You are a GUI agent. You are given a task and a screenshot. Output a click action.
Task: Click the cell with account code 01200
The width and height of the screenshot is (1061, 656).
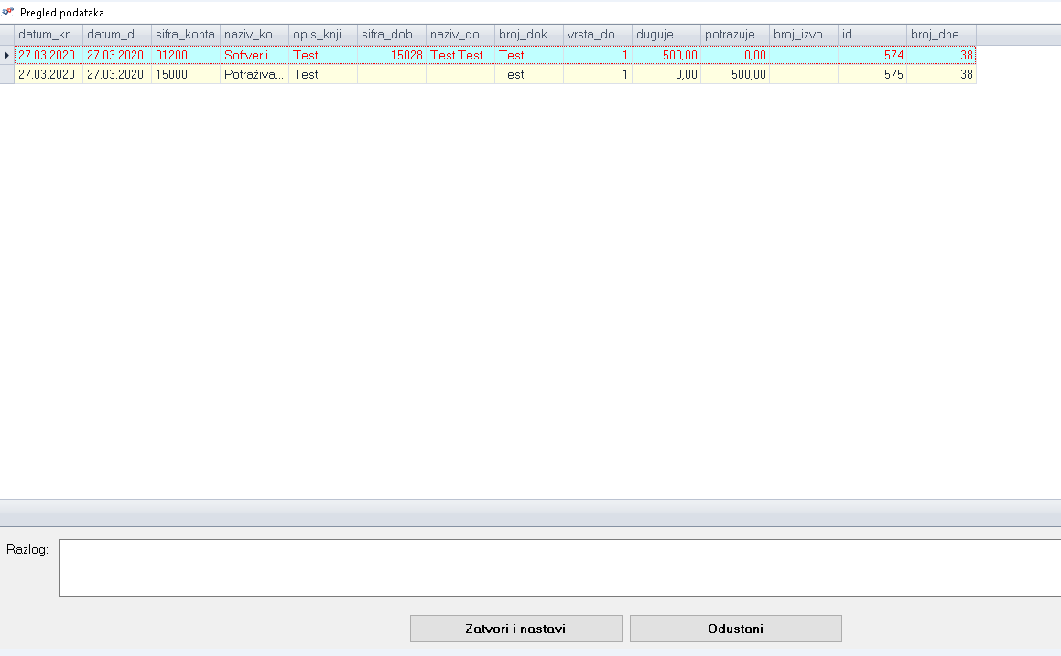[185, 56]
